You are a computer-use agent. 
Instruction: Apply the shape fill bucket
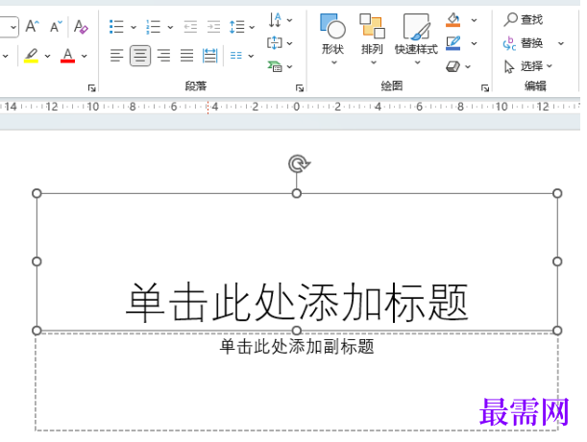452,20
